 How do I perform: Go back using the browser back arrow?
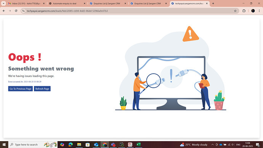coord(4,11)
